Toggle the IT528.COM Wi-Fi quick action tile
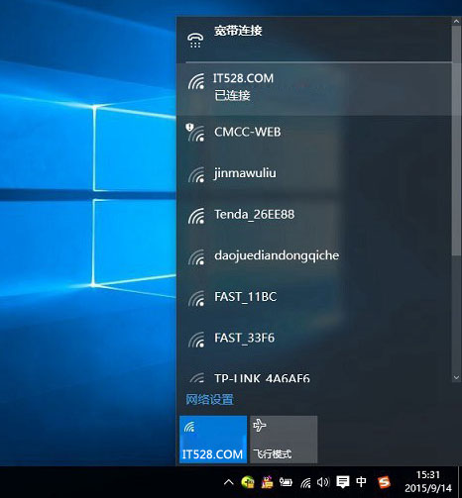The height and width of the screenshot is (498, 462). (x=213, y=440)
